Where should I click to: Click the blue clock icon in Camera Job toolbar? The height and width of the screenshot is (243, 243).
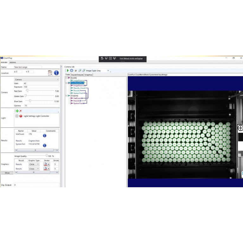tap(72, 71)
